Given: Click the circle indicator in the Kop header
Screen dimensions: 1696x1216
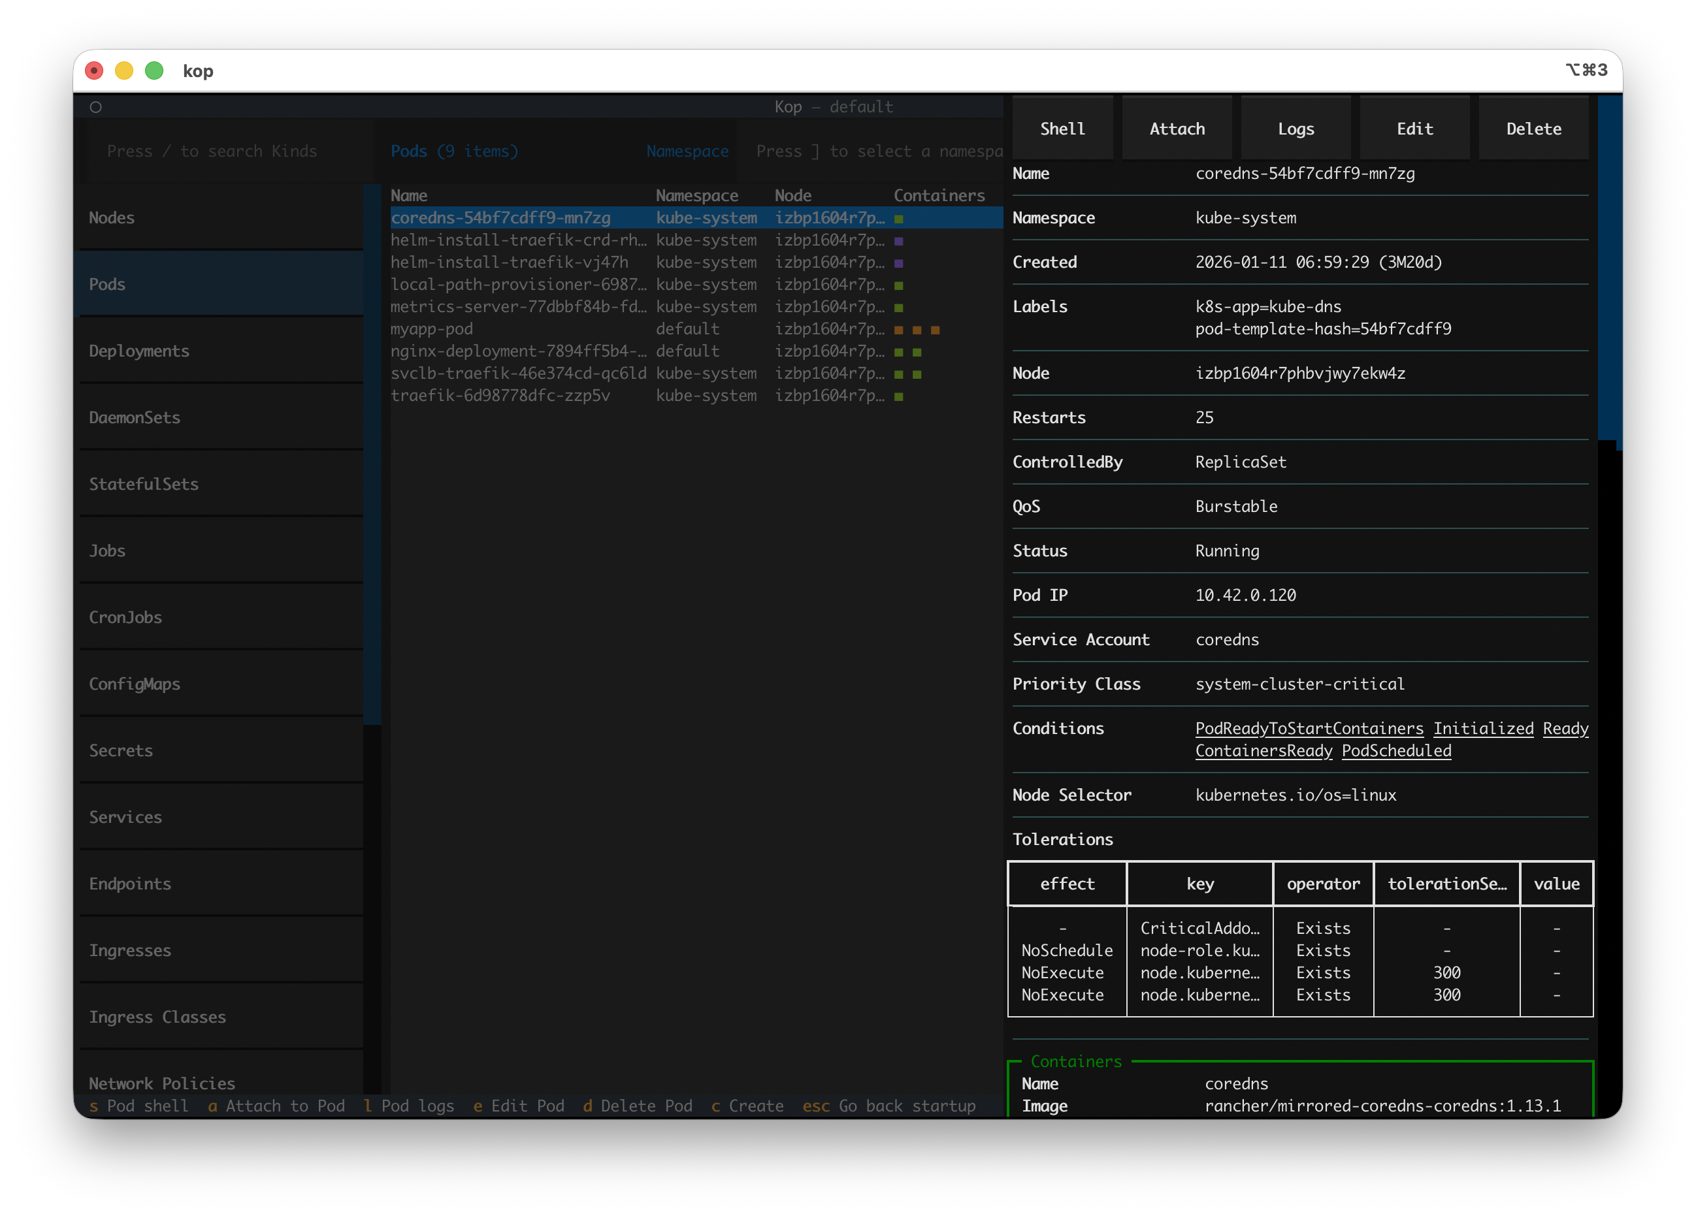Looking at the screenshot, I should [96, 107].
